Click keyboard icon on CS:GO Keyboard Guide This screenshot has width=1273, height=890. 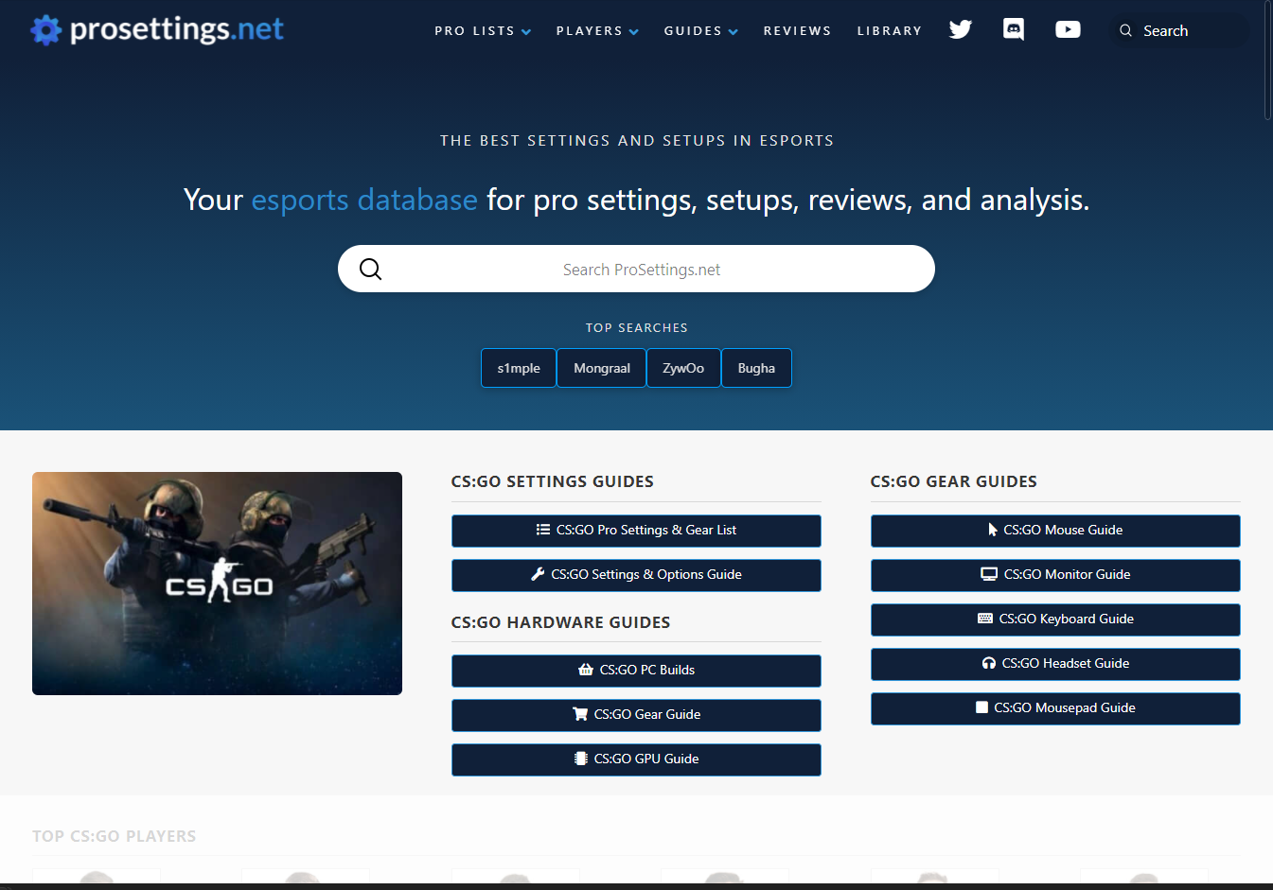click(985, 619)
